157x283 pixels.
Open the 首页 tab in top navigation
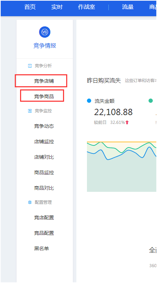tap(30, 7)
